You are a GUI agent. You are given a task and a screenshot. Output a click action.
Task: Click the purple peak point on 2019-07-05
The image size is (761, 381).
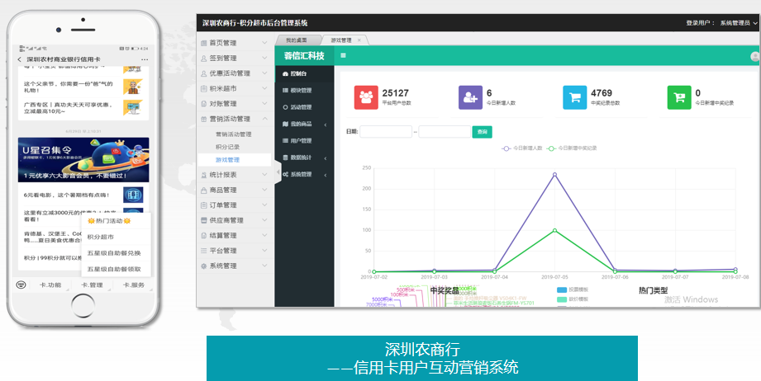[554, 174]
